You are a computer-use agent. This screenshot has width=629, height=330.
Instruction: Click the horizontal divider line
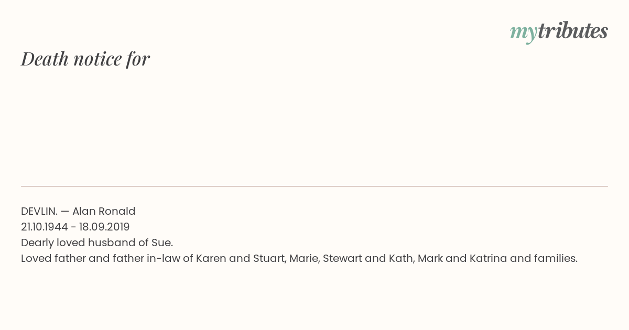tap(314, 186)
